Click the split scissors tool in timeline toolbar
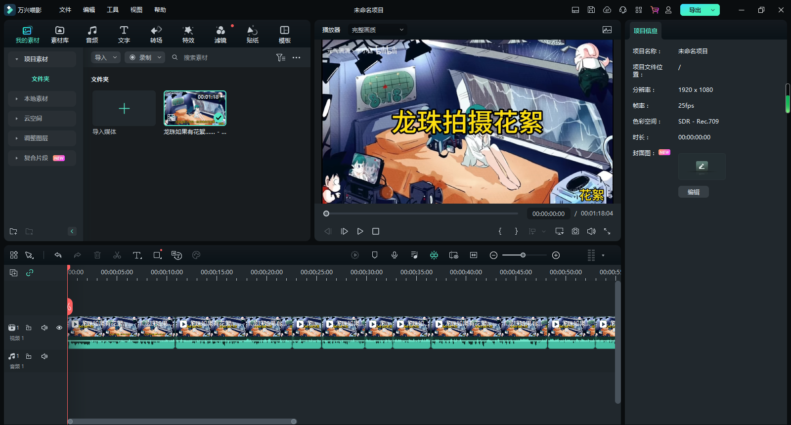 [x=117, y=255]
